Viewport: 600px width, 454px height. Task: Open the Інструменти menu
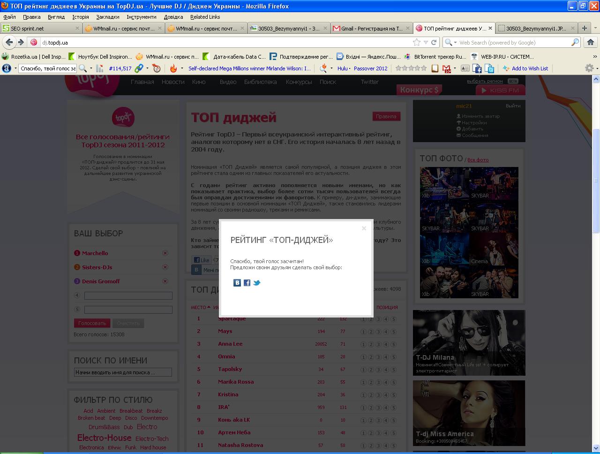point(142,17)
